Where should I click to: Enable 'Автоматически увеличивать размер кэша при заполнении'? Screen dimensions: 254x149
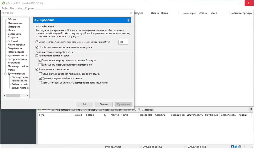click(40, 83)
